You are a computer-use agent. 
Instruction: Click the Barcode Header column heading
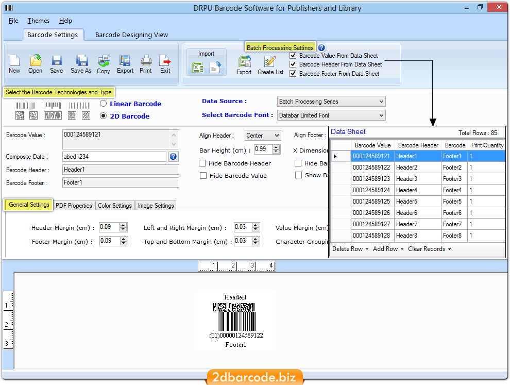click(418, 145)
